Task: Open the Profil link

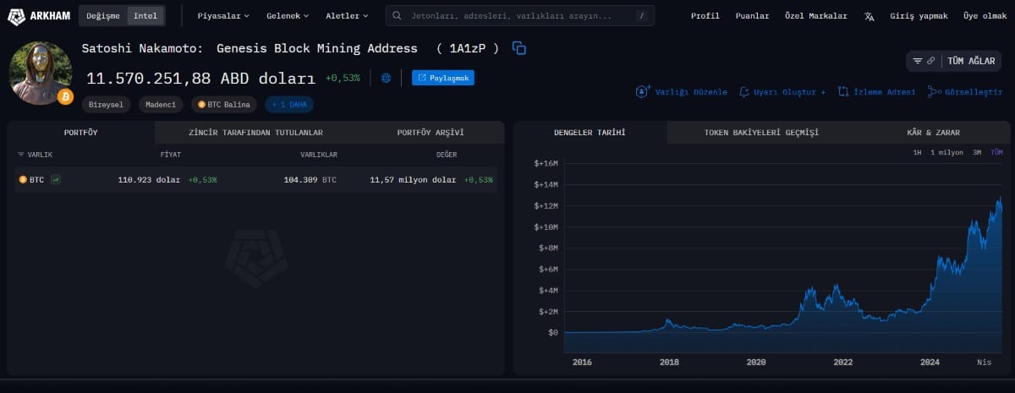Action: (x=705, y=16)
